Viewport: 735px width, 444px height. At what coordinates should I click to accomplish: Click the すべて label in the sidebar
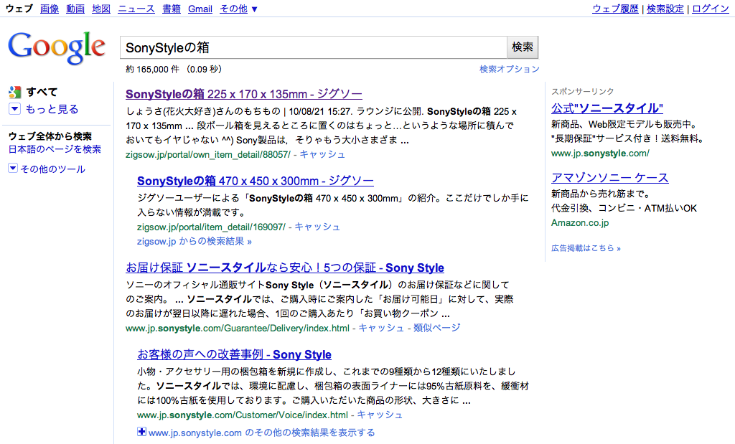[42, 92]
